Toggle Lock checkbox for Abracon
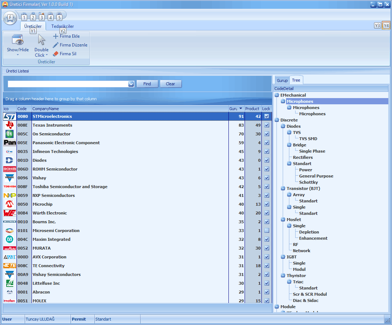This screenshot has height=325, width=392. pyautogui.click(x=267, y=292)
